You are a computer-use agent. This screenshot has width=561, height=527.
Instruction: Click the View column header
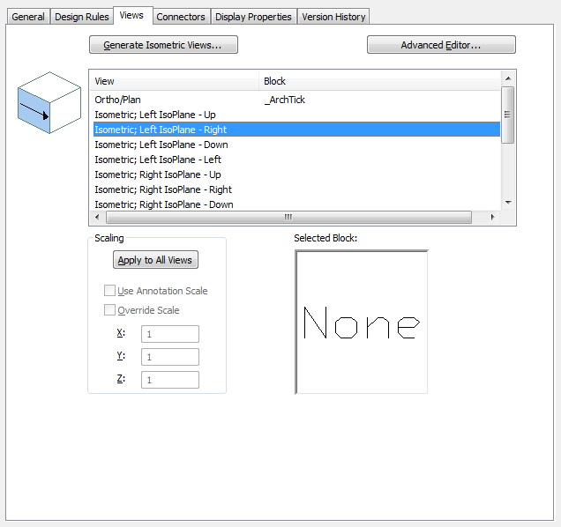(175, 81)
